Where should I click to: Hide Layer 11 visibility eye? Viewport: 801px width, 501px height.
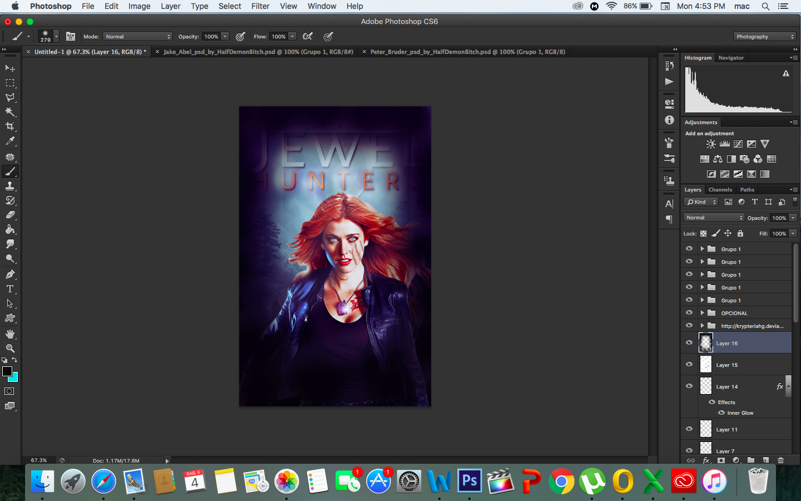point(689,429)
